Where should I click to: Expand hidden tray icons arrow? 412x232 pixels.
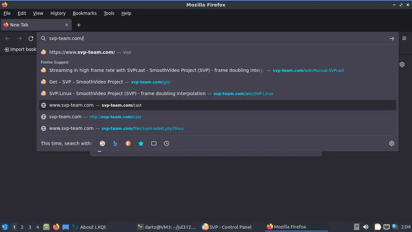pyautogui.click(x=356, y=227)
